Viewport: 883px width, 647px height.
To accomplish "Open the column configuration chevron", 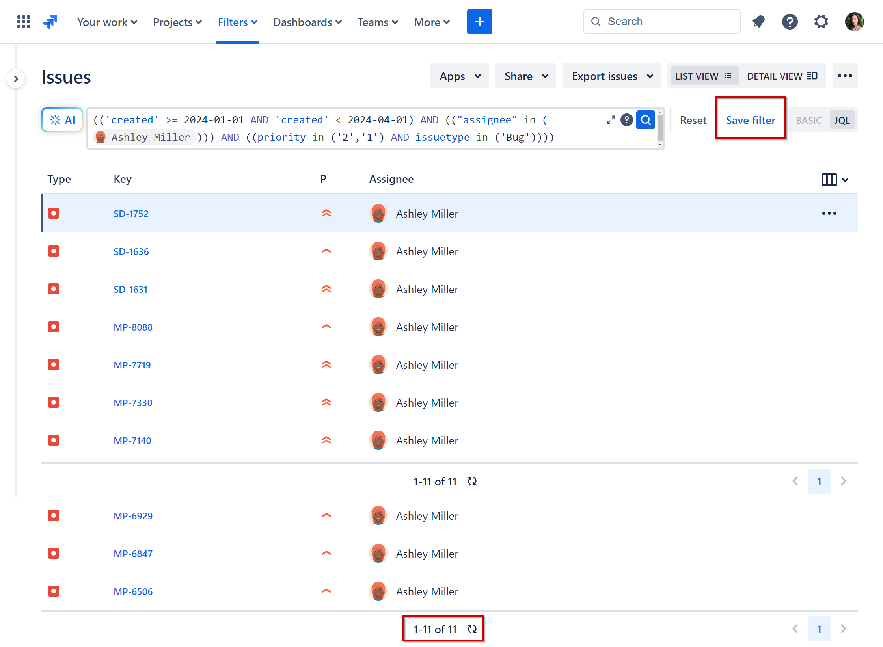I will point(846,180).
